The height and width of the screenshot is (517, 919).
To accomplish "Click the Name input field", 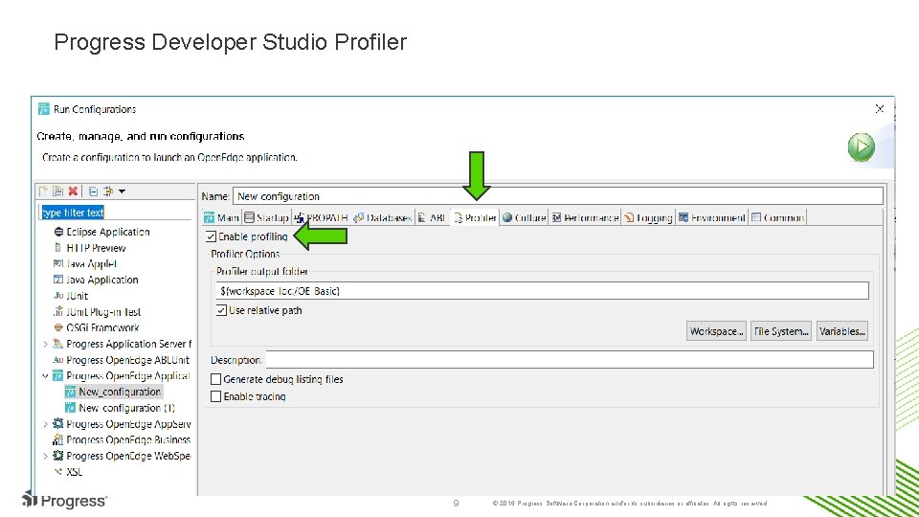I will pyautogui.click(x=557, y=196).
